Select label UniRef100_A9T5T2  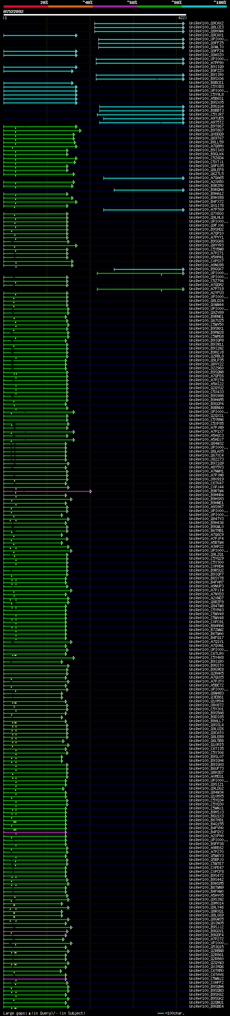206,122
